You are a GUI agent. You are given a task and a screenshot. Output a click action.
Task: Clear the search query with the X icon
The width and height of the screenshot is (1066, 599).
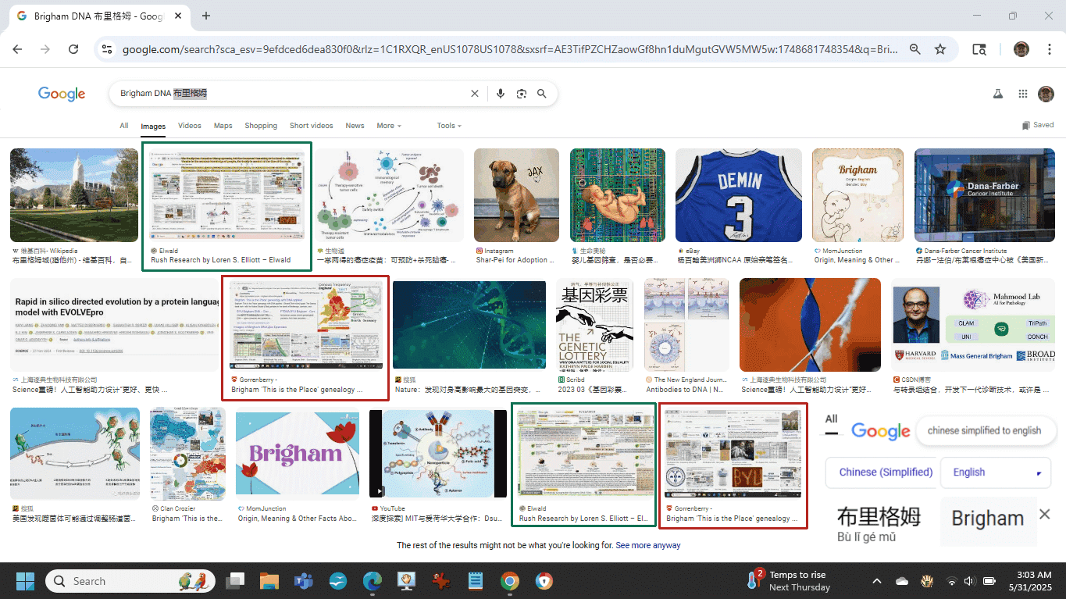tap(474, 94)
